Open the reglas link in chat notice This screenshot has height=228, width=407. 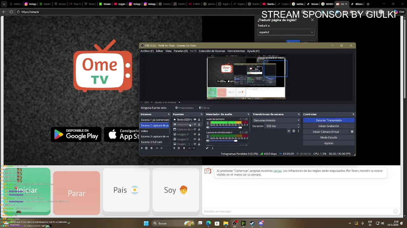277,171
